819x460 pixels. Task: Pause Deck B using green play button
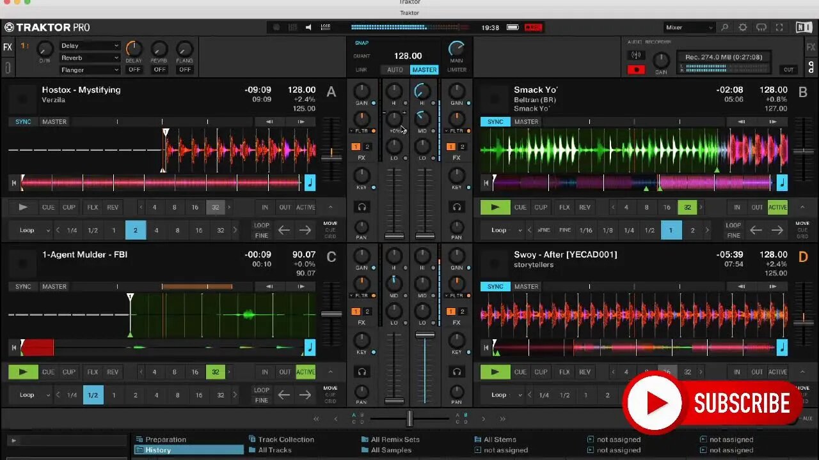point(495,208)
